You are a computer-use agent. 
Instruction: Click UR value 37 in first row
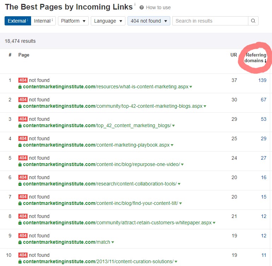pos(234,80)
